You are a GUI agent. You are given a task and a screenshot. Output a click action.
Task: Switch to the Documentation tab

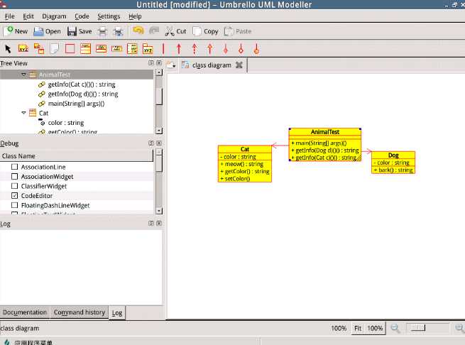pyautogui.click(x=25, y=312)
